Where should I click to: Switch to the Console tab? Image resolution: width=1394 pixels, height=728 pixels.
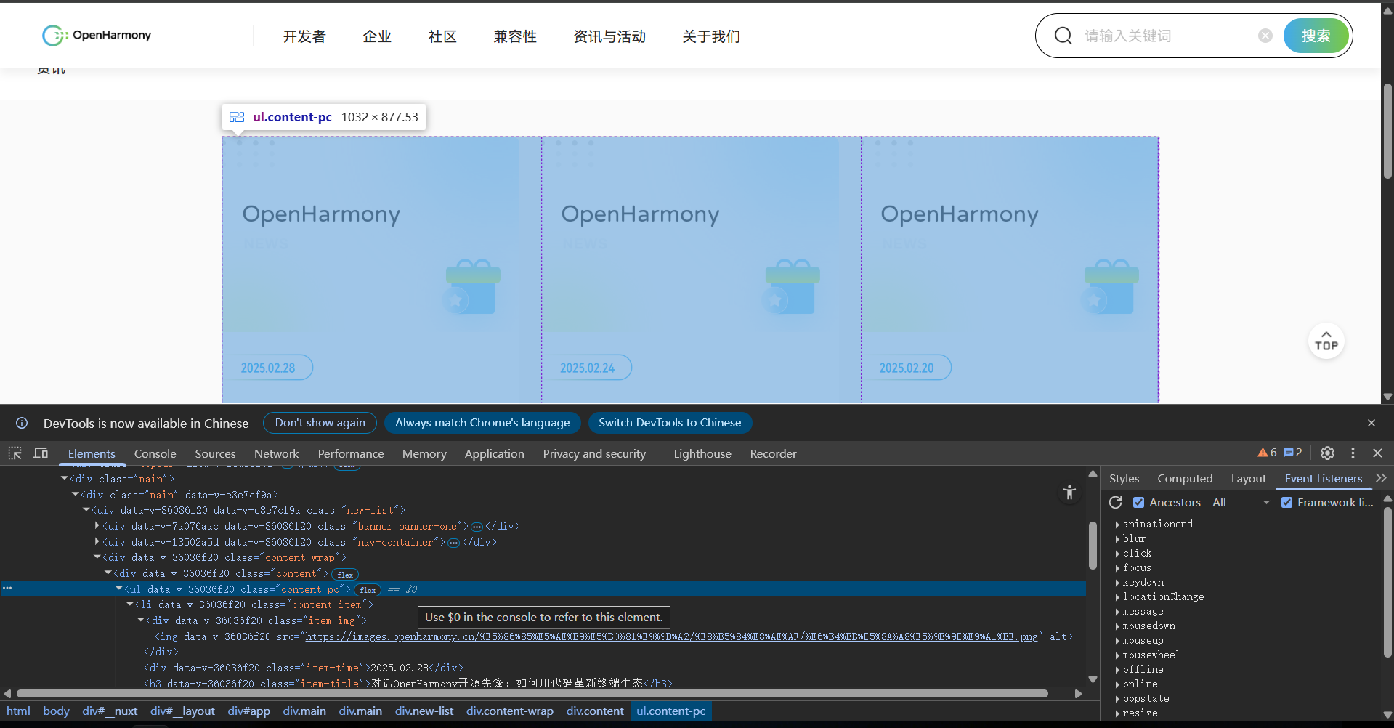pos(155,453)
